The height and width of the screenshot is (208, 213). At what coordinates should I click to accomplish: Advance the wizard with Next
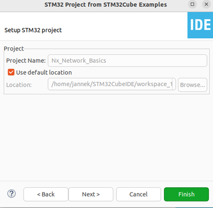click(91, 194)
